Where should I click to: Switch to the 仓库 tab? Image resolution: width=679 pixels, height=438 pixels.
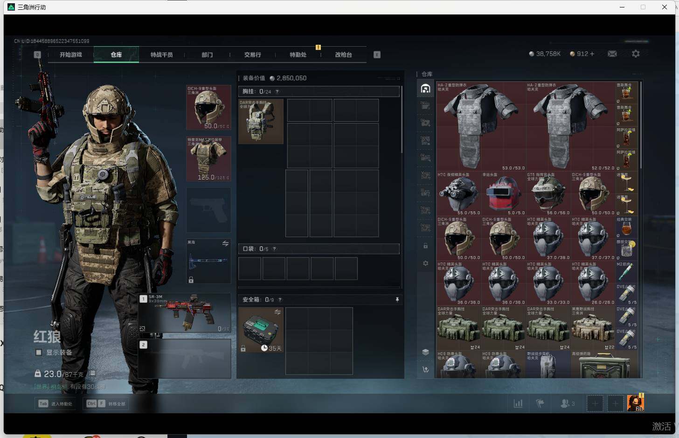116,55
